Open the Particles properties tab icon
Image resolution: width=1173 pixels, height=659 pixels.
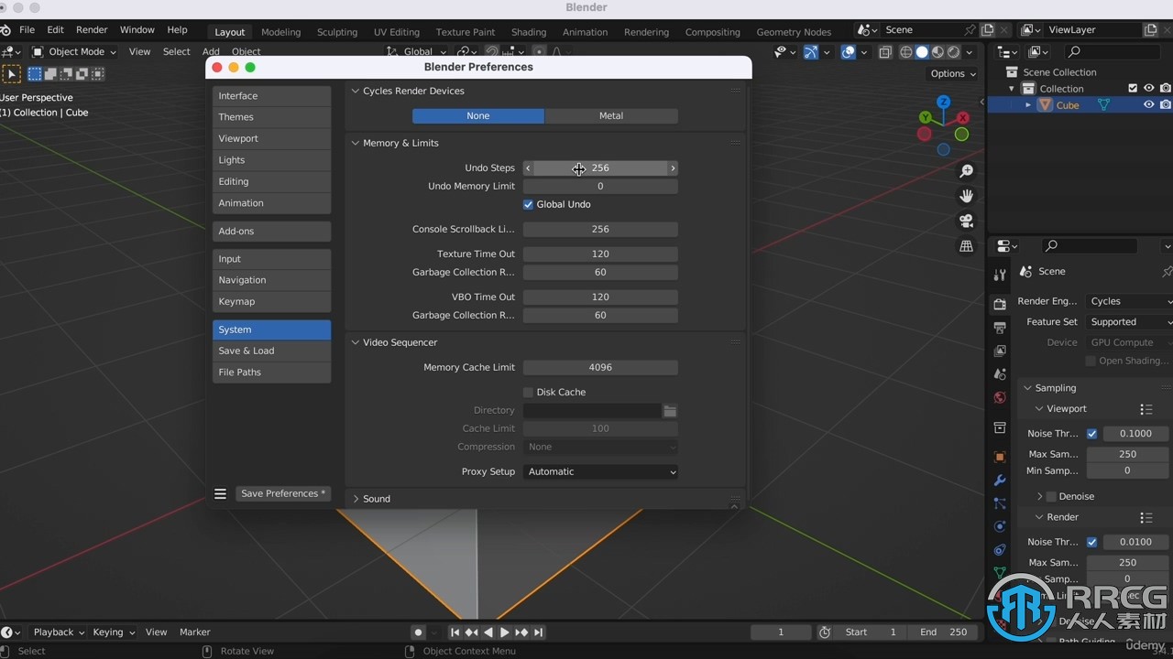pyautogui.click(x=1000, y=503)
